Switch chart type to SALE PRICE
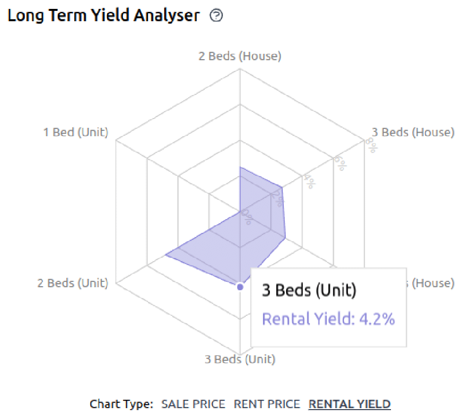 [193, 404]
